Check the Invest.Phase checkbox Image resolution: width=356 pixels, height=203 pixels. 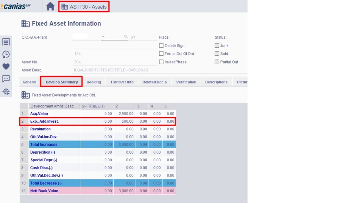[161, 62]
